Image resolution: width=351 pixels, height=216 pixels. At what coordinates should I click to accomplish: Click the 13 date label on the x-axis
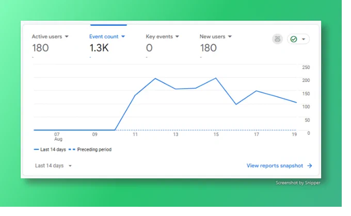pos(176,135)
